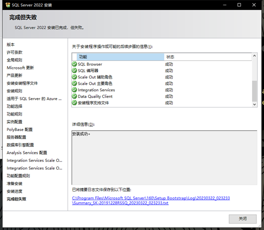This screenshot has height=230, width=264.
Task: Click the green check icon beside SQL Browser
Action: click(74, 64)
